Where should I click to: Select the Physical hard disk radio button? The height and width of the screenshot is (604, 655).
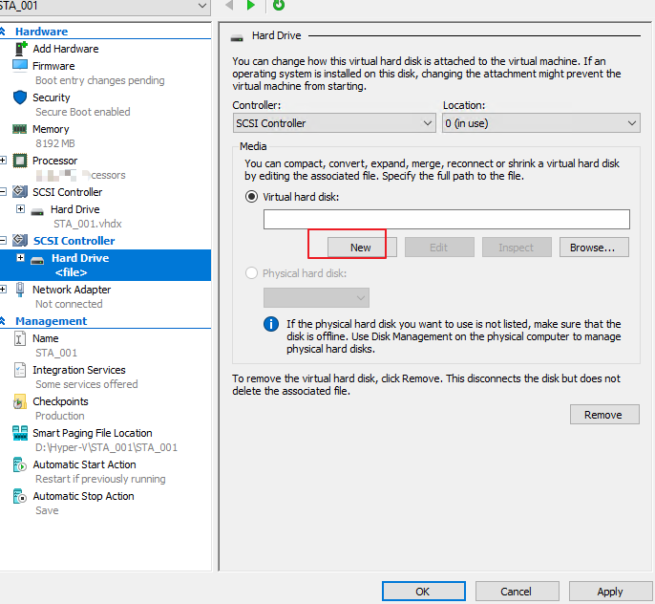[x=252, y=273]
